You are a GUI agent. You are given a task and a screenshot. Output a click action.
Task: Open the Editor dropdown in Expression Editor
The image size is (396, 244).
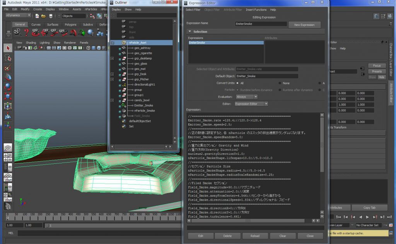(251, 104)
